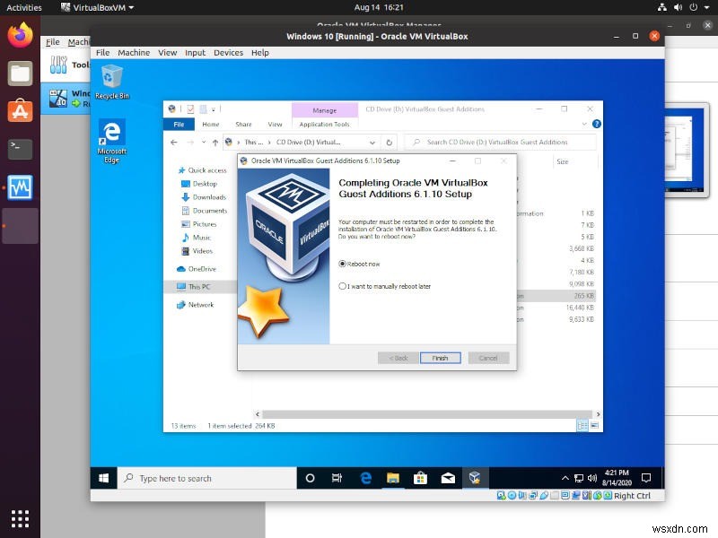This screenshot has height=538, width=718.
Task: Select I want to manually reboot later
Action: tap(342, 285)
